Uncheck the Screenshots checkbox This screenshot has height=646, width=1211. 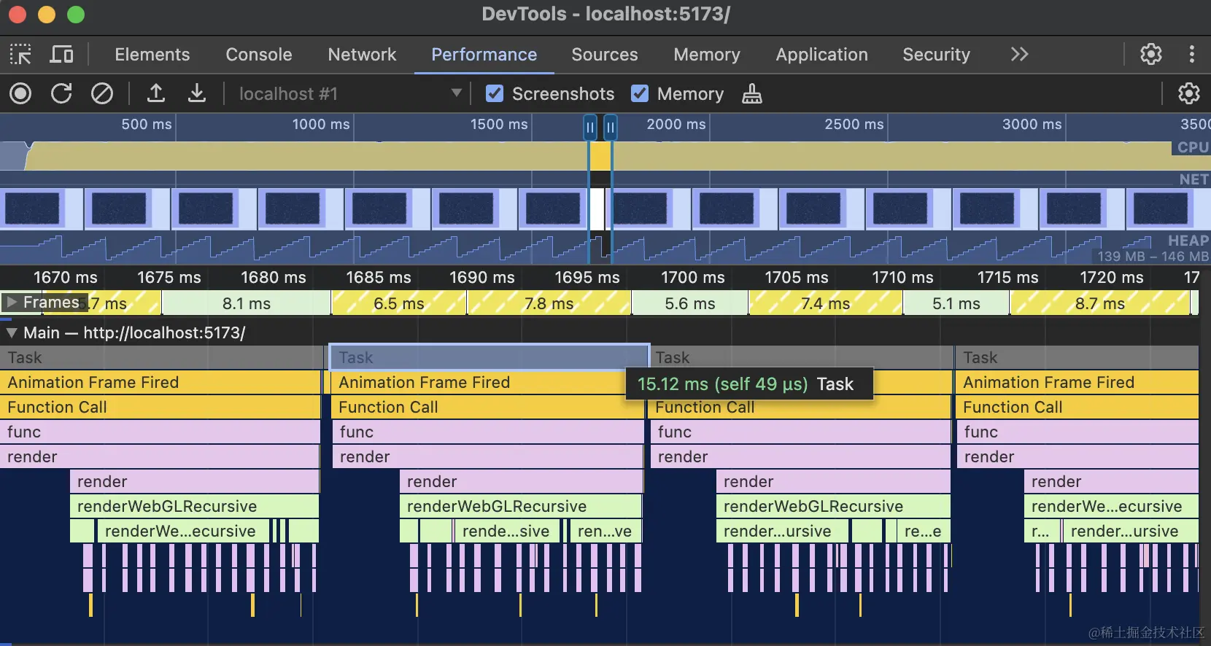(x=495, y=93)
